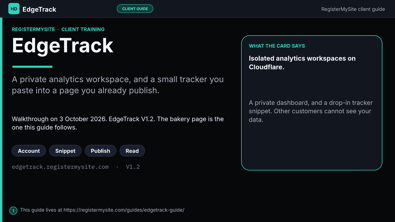Click the V1.2 version label

[133, 167]
